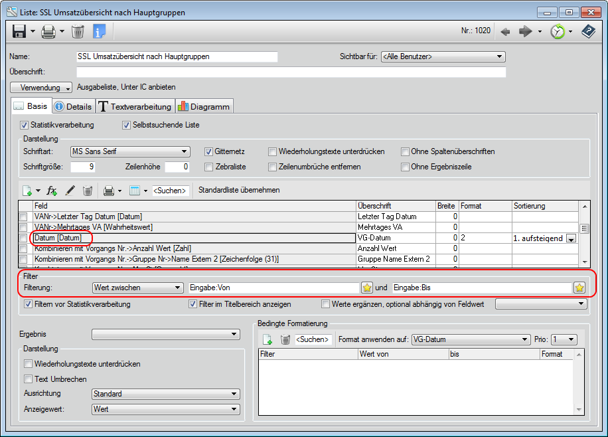Switch to the Diagramm tab
The image size is (608, 437).
(206, 106)
